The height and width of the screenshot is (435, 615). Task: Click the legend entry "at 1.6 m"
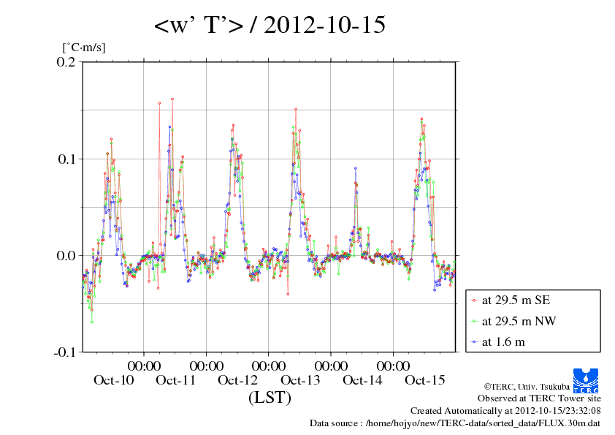pyautogui.click(x=503, y=342)
